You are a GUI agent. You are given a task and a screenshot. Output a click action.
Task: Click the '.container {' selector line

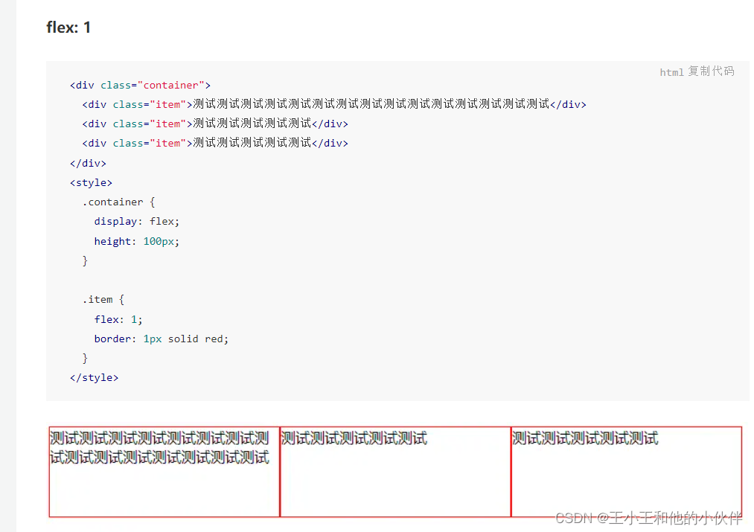pos(118,202)
